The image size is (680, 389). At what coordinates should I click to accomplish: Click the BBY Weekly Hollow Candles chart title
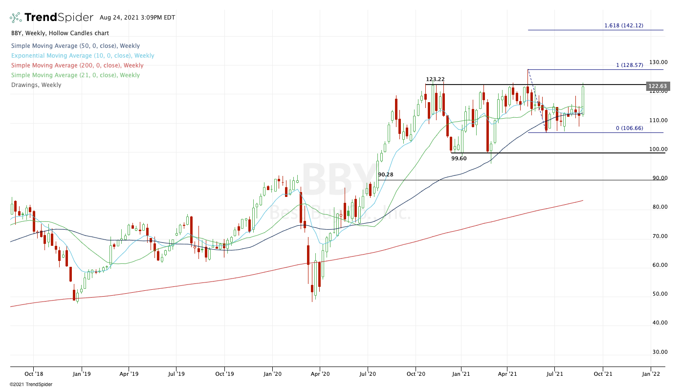click(x=60, y=33)
